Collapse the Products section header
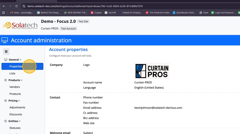 [x=15, y=80]
